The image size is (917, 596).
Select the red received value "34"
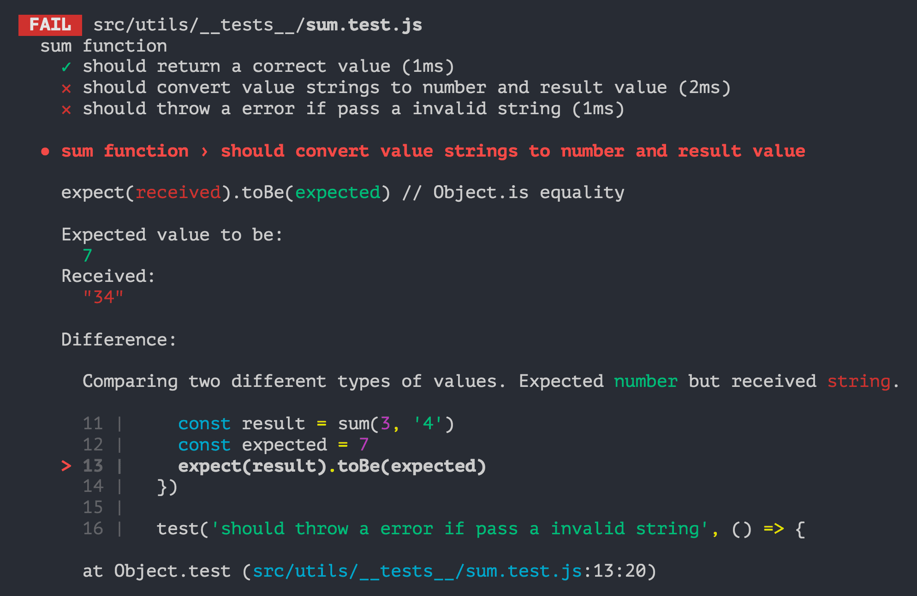tap(103, 297)
